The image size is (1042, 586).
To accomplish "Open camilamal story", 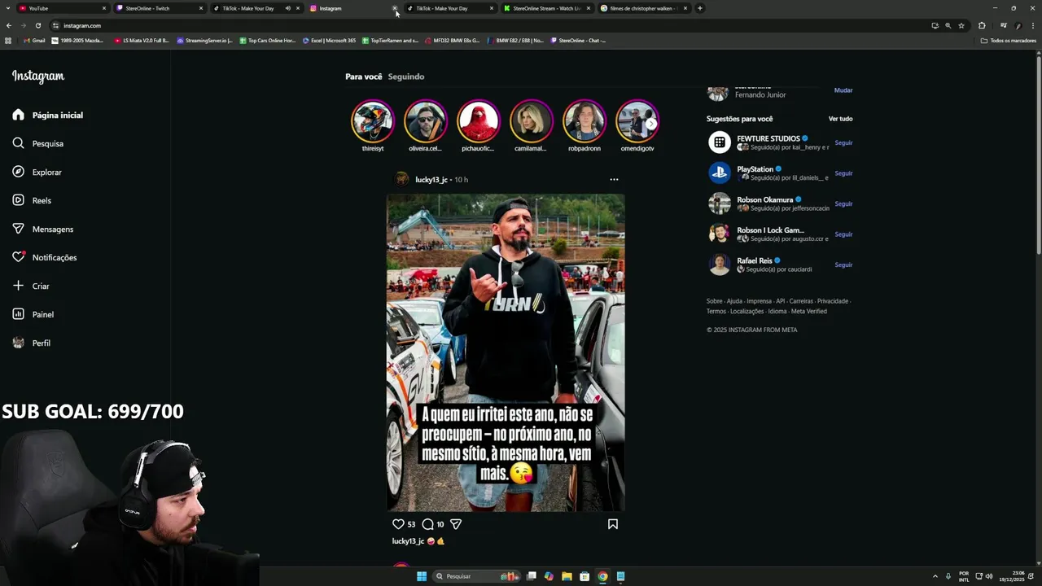I will pyautogui.click(x=531, y=120).
